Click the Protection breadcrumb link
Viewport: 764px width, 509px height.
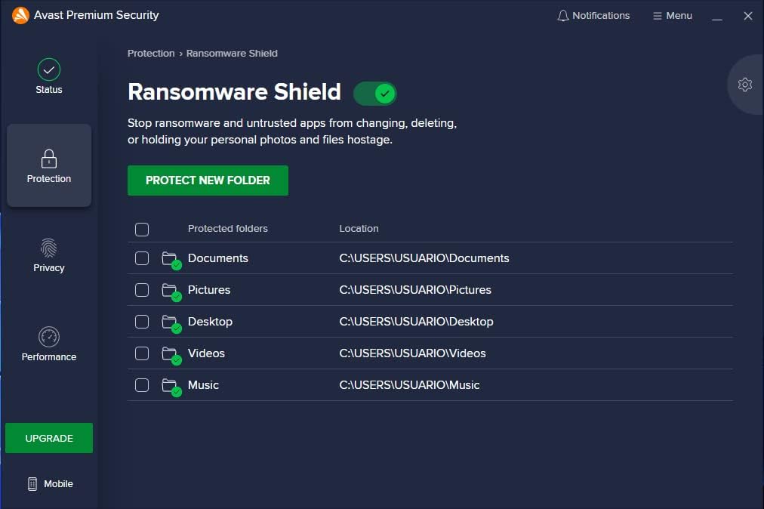[x=151, y=53]
